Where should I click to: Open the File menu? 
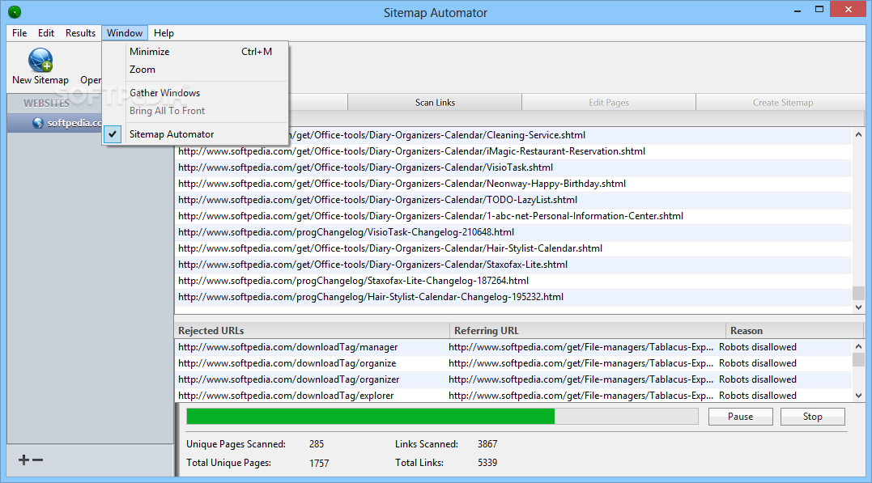point(19,33)
